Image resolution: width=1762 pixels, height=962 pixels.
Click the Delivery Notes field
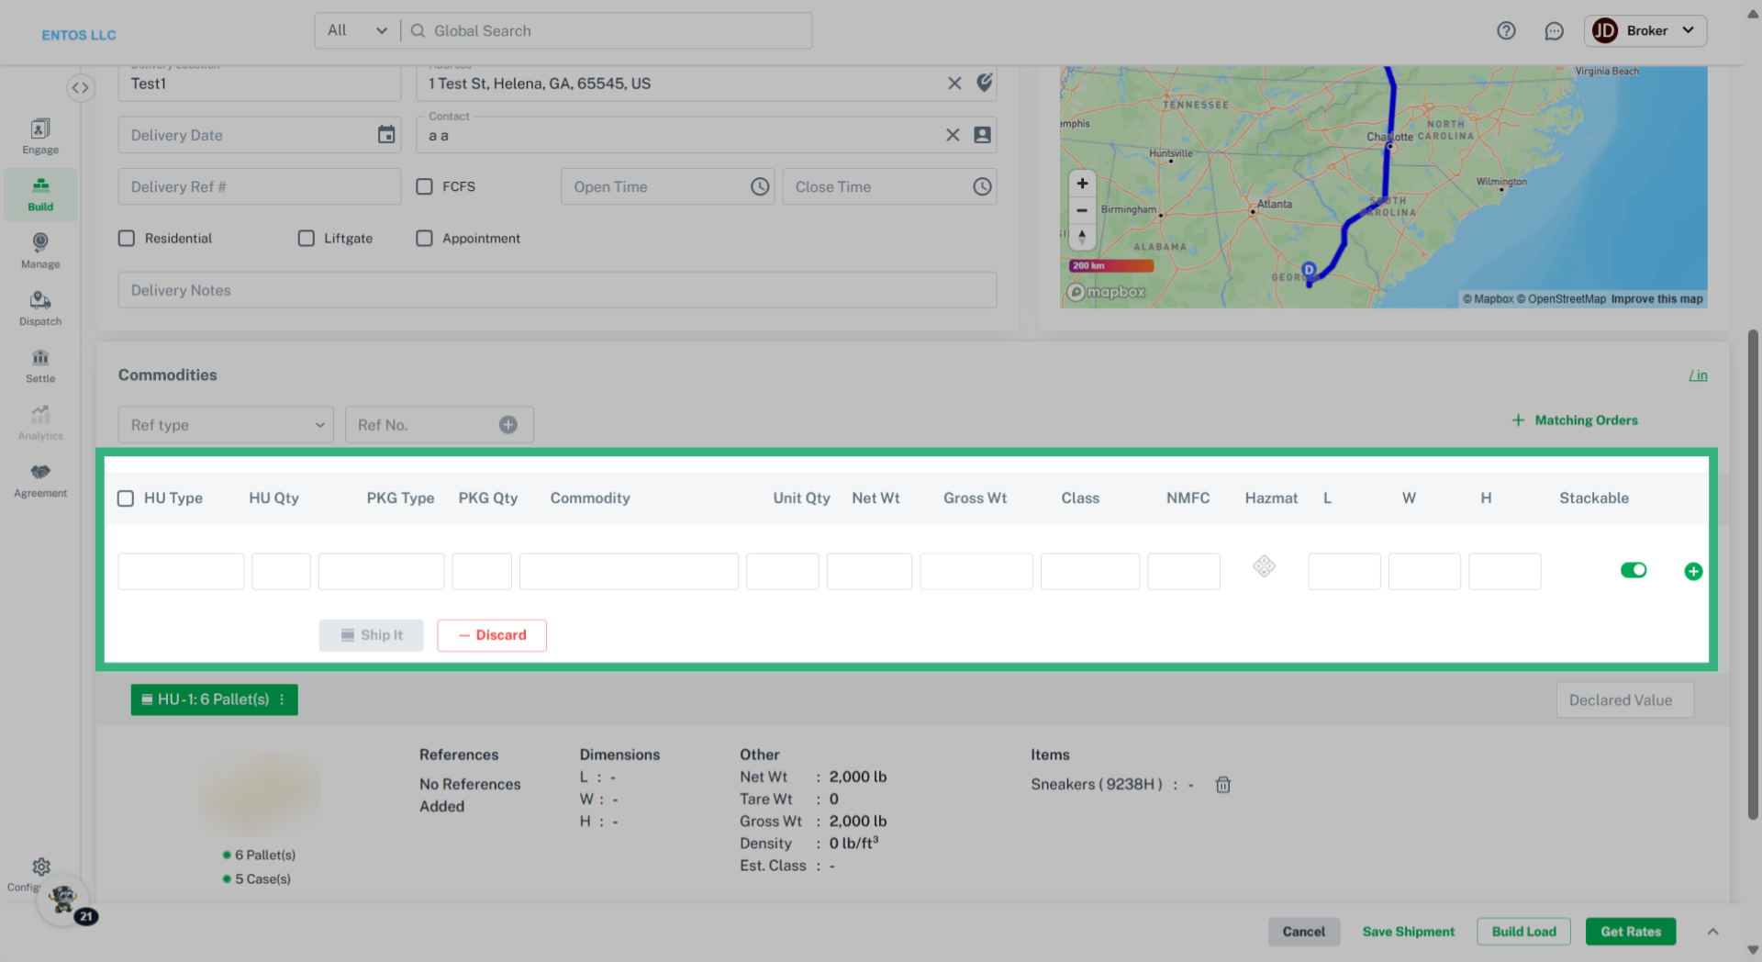[557, 290]
